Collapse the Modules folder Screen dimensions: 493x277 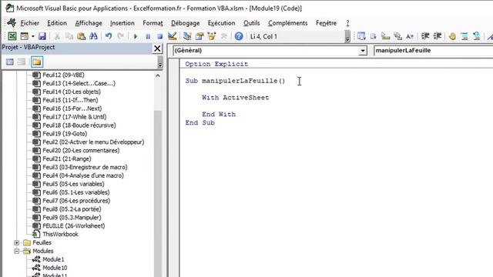coord(17,251)
